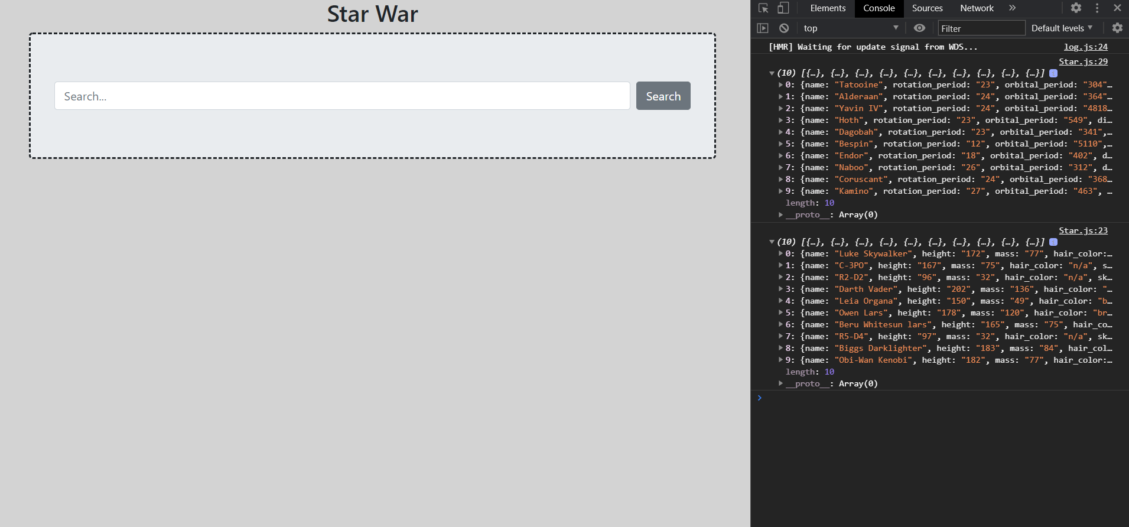Click the HMR waiting for update message
This screenshot has width=1129, height=527.
873,47
